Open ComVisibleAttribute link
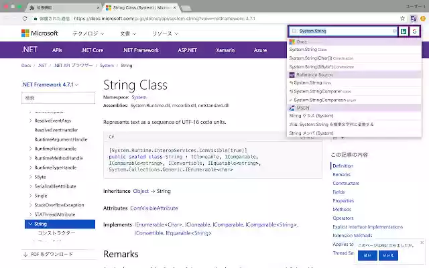The width and height of the screenshot is (429, 268). click(154, 208)
